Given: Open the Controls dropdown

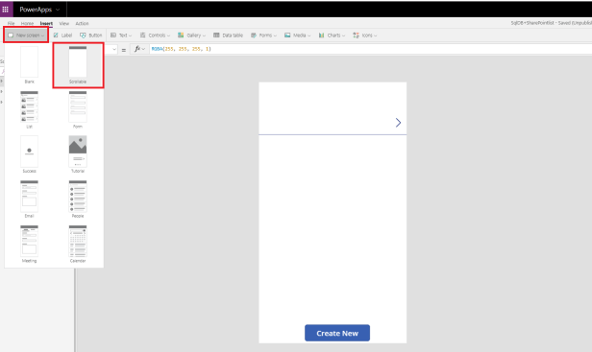Looking at the screenshot, I should click(155, 35).
